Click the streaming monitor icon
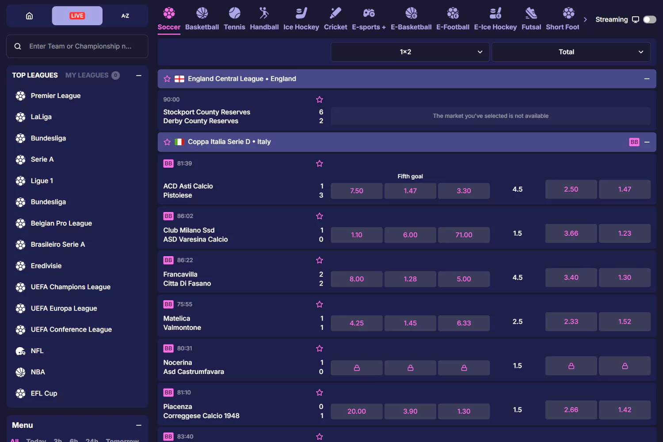 coord(636,19)
